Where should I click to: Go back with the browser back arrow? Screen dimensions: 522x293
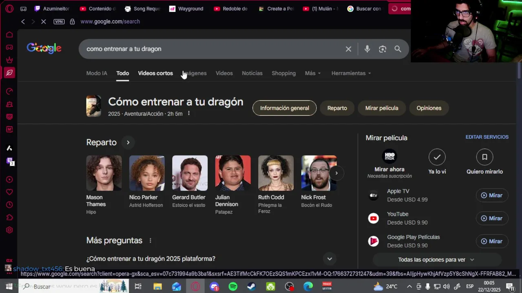(23, 22)
